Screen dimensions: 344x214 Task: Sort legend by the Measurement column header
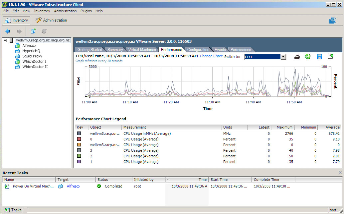coord(171,127)
